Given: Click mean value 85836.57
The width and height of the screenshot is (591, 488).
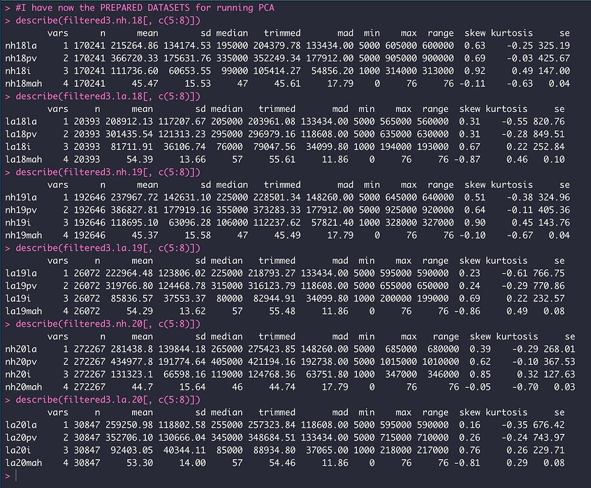Looking at the screenshot, I should pos(132,299).
